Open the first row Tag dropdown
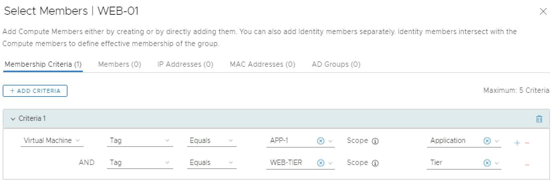560x193 pixels. (x=140, y=141)
